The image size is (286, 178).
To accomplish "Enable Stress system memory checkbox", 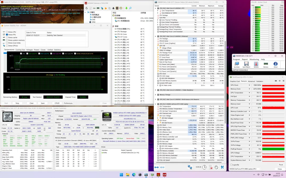I will [x=7, y=40].
